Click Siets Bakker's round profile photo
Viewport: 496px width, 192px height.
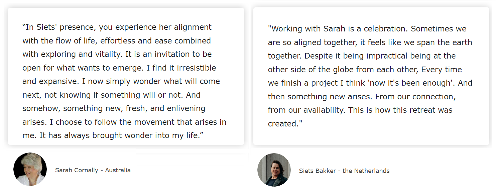[274, 170]
